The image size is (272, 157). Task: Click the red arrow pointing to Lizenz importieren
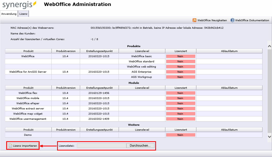pos(48,146)
